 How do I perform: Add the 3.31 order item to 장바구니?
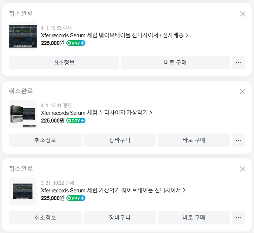click(120, 218)
